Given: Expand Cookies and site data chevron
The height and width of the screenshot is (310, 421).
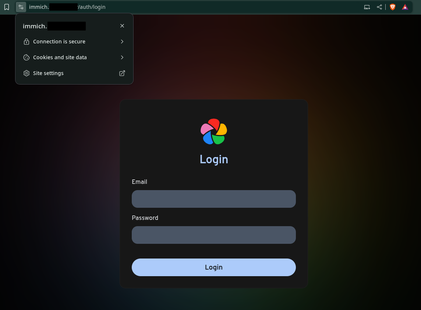Looking at the screenshot, I should click(122, 57).
